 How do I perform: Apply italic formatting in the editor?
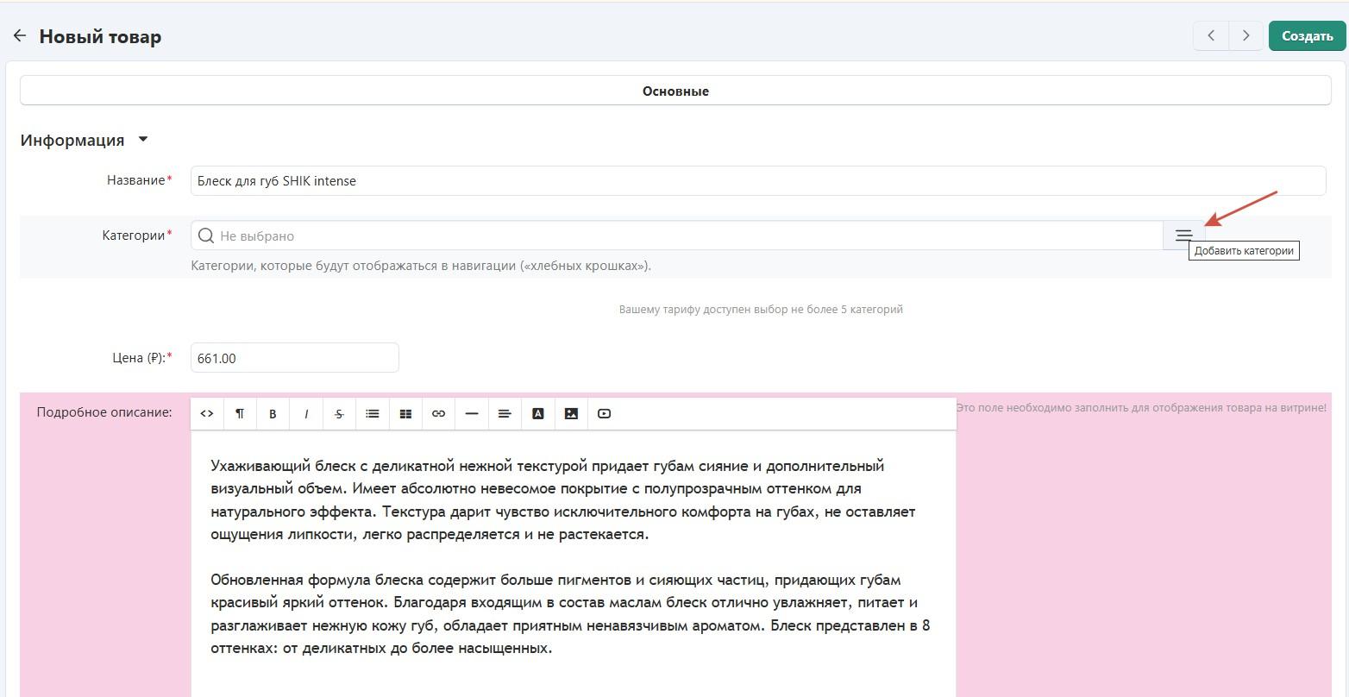pos(306,414)
